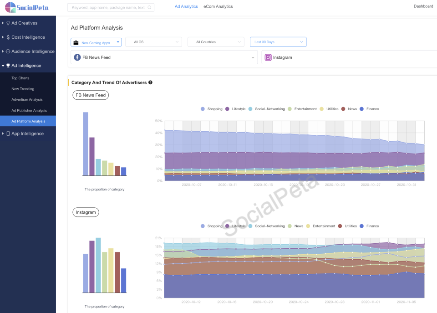Open the All Countries dropdown
The height and width of the screenshot is (313, 437).
(x=216, y=42)
